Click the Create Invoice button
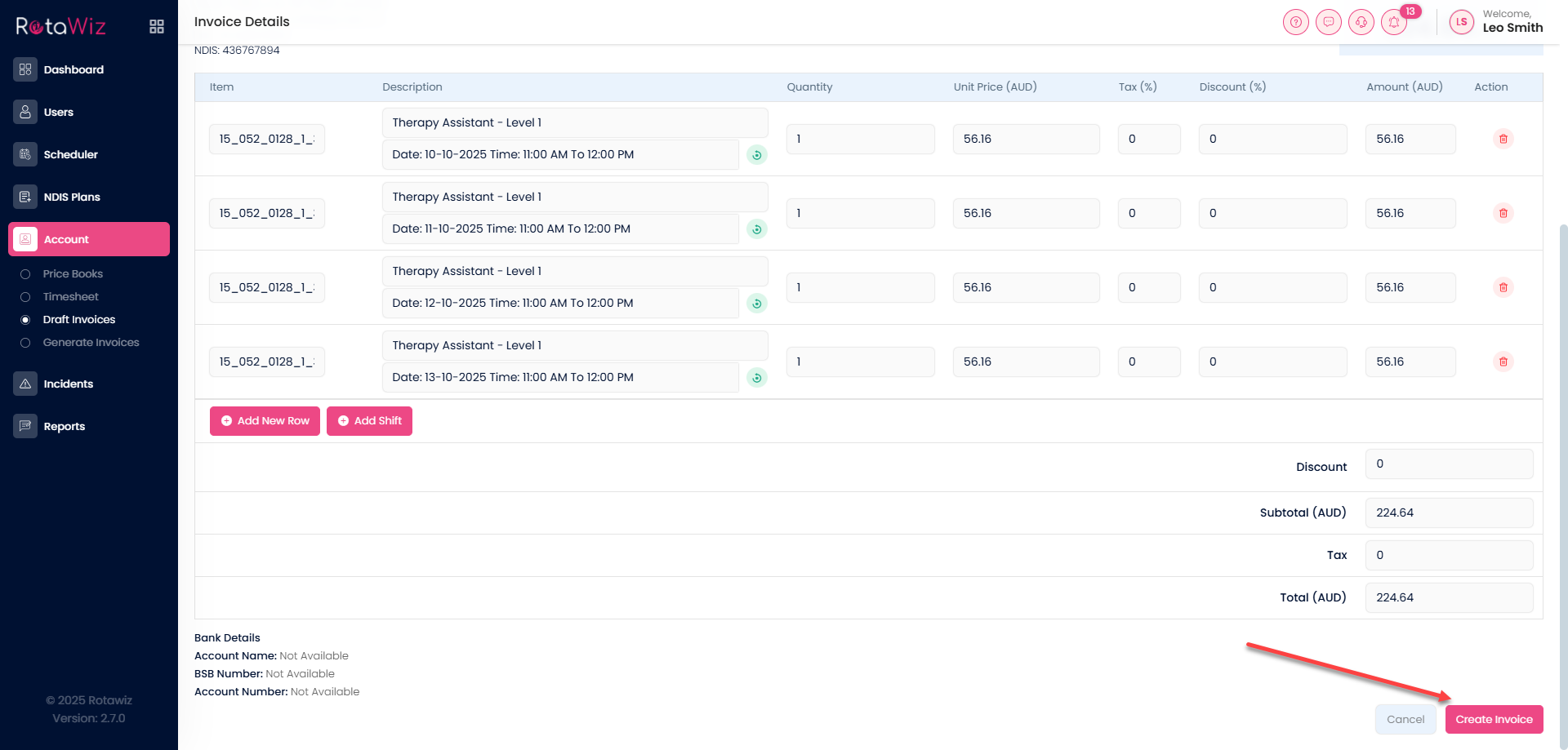The image size is (1568, 750). [x=1494, y=719]
